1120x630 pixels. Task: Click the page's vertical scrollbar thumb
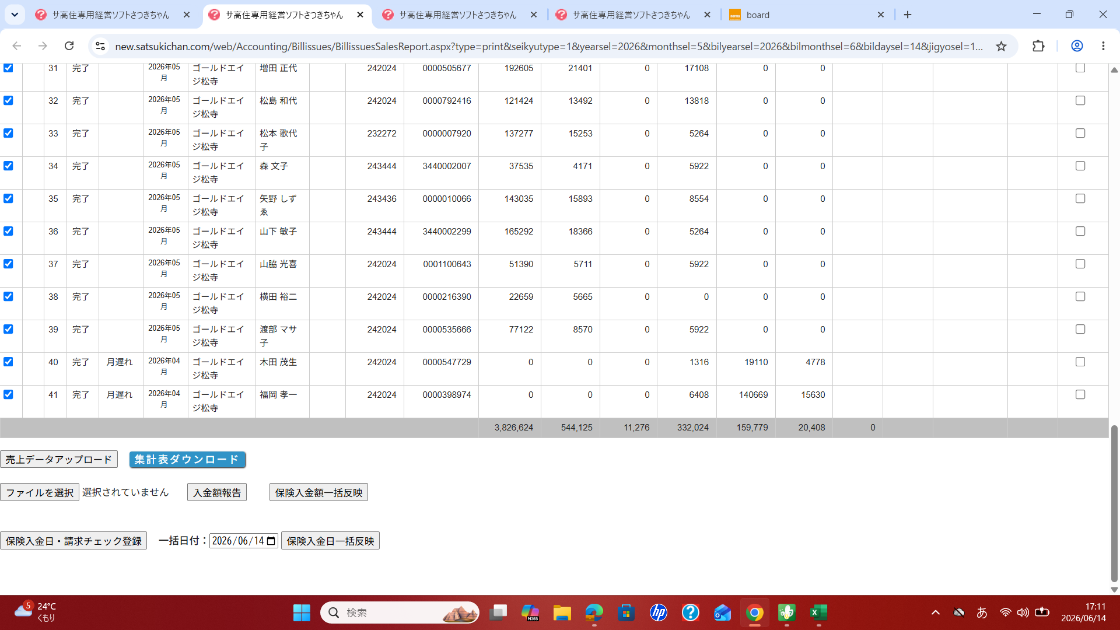[1114, 503]
